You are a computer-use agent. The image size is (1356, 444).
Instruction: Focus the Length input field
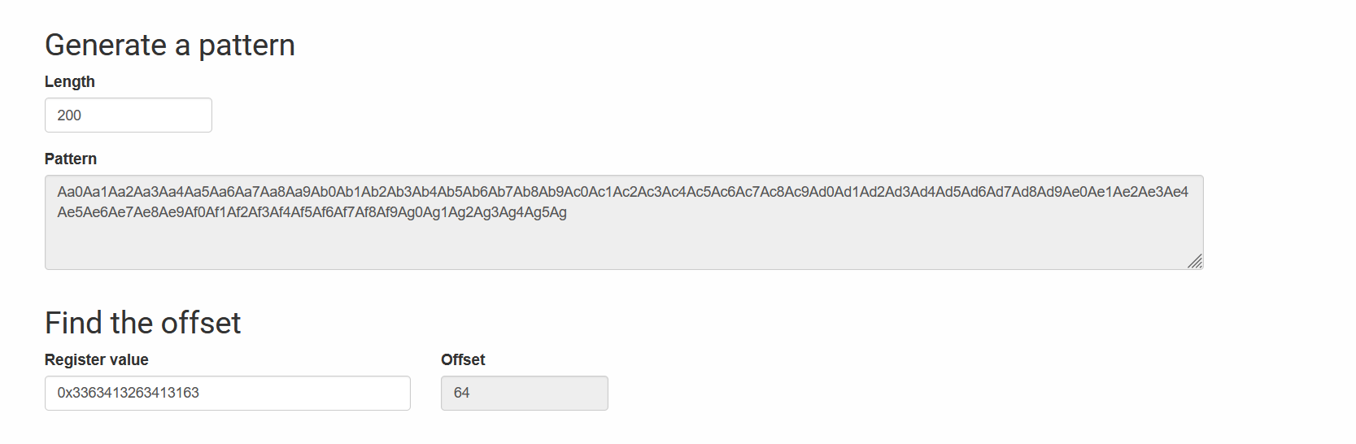128,115
